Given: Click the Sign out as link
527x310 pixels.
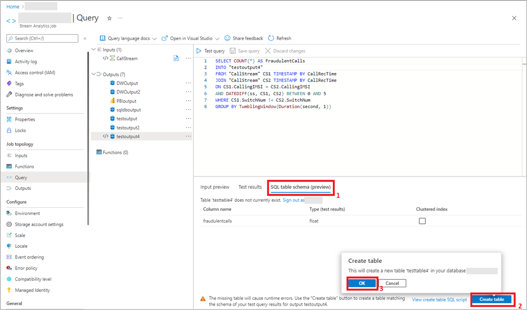Looking at the screenshot, I should point(293,200).
